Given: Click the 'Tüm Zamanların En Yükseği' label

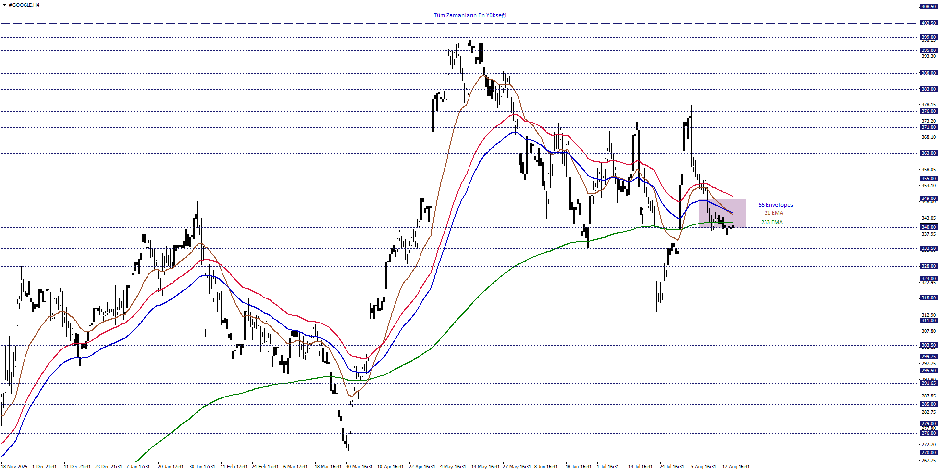Looking at the screenshot, I should coord(470,15).
